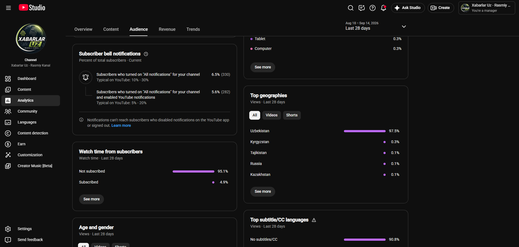This screenshot has height=247, width=519.
Task: Click the Xabarlar Uz channel avatar thumbnail
Action: 31,39
